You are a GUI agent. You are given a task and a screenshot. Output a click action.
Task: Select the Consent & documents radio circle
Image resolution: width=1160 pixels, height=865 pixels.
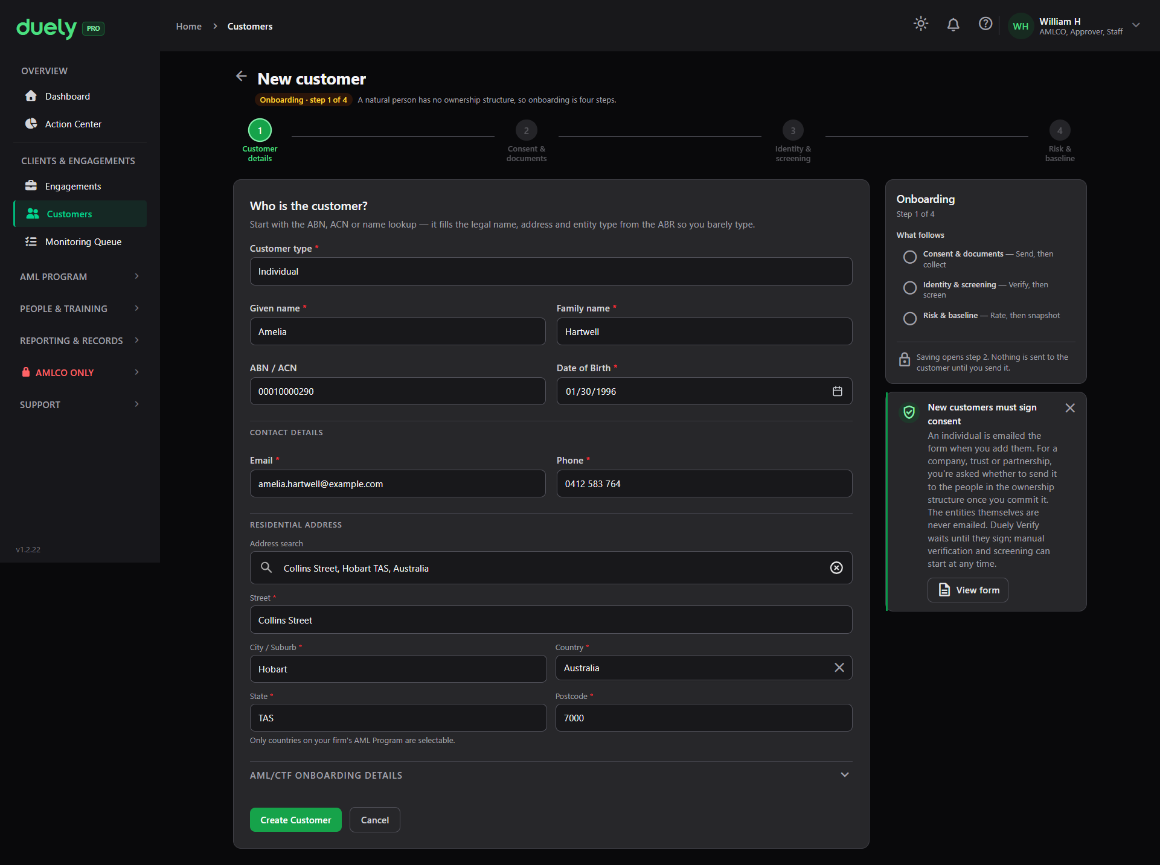[x=910, y=257]
